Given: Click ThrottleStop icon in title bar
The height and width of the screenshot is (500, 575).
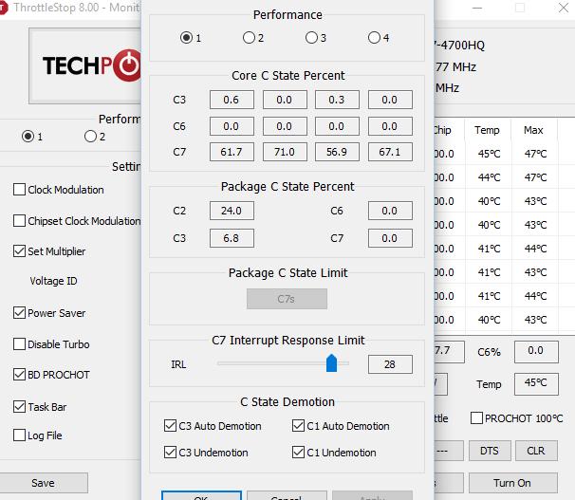Looking at the screenshot, I should 3,8.
